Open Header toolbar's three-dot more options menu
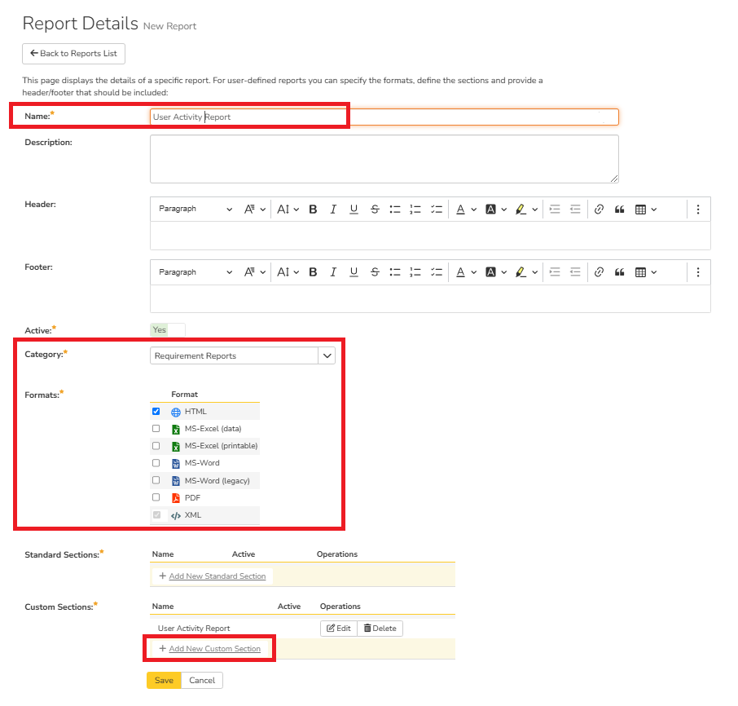 (x=698, y=210)
